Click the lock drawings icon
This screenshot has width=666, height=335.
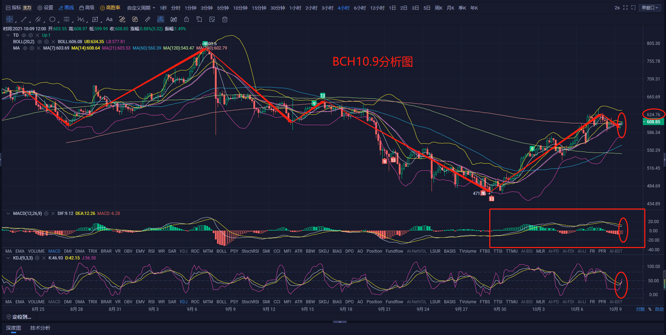pyautogui.click(x=186, y=19)
